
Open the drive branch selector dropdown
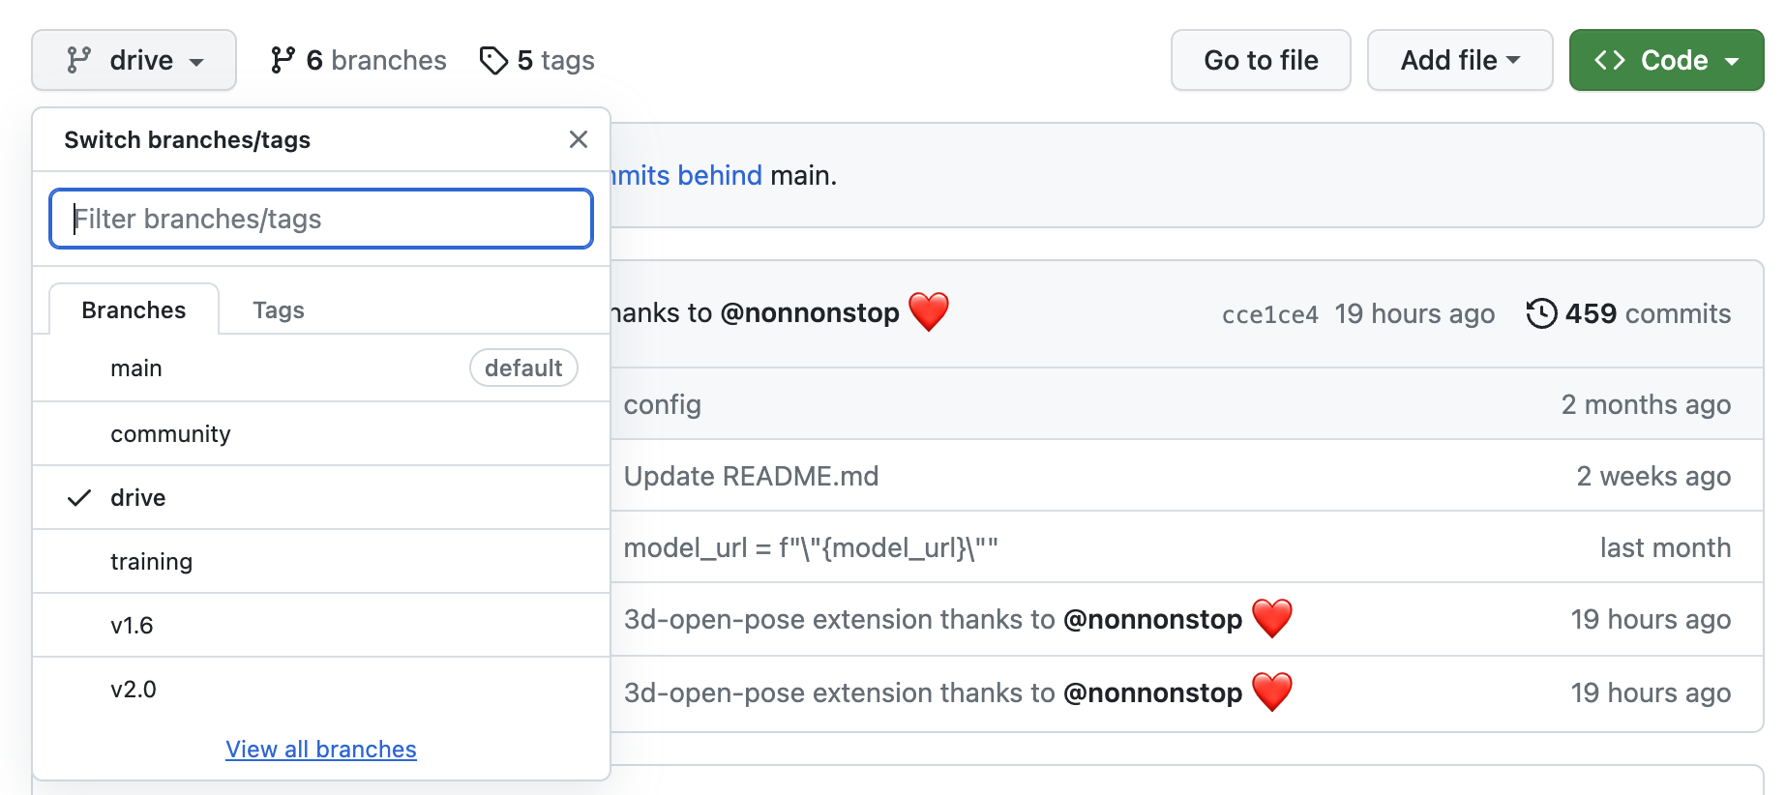tap(134, 60)
